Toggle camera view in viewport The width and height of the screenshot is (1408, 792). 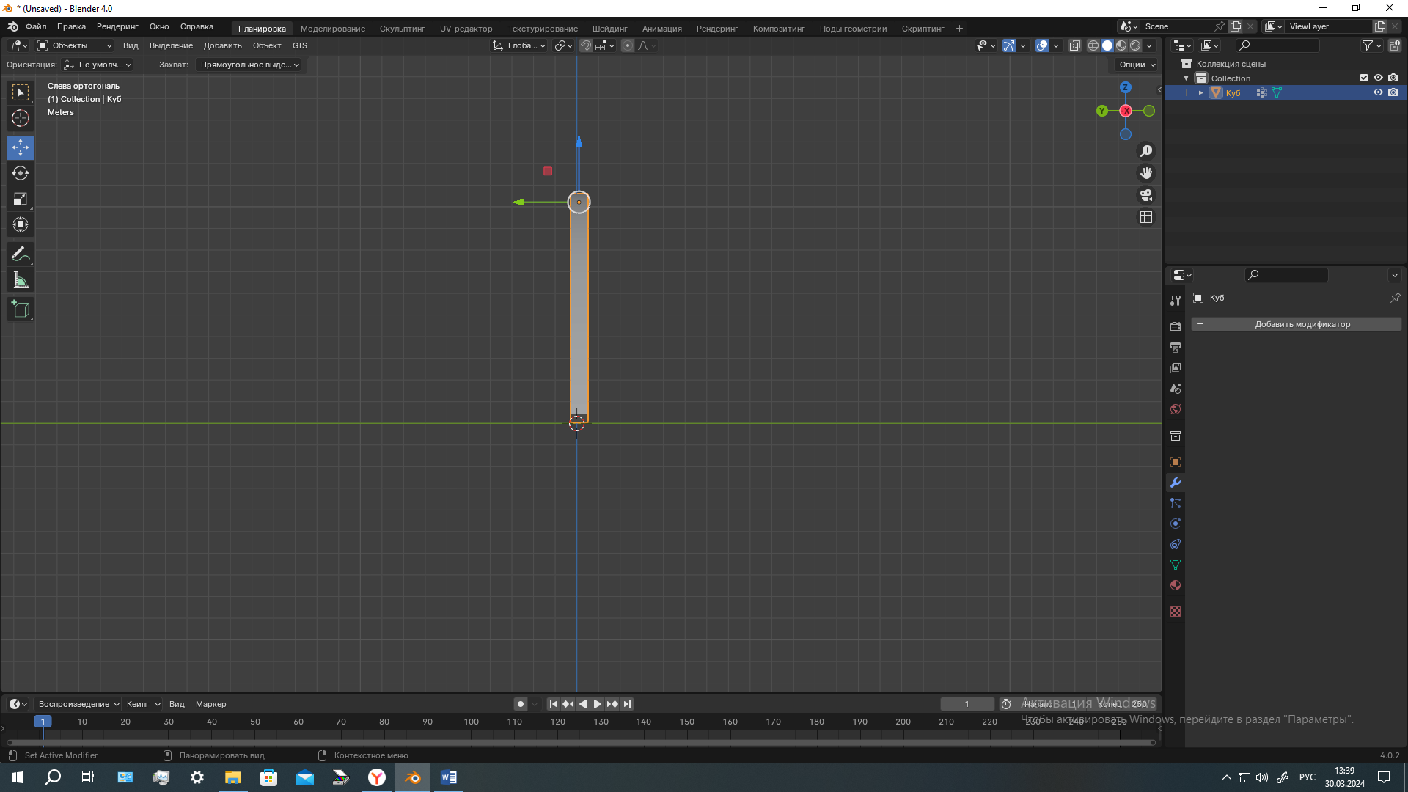tap(1146, 196)
